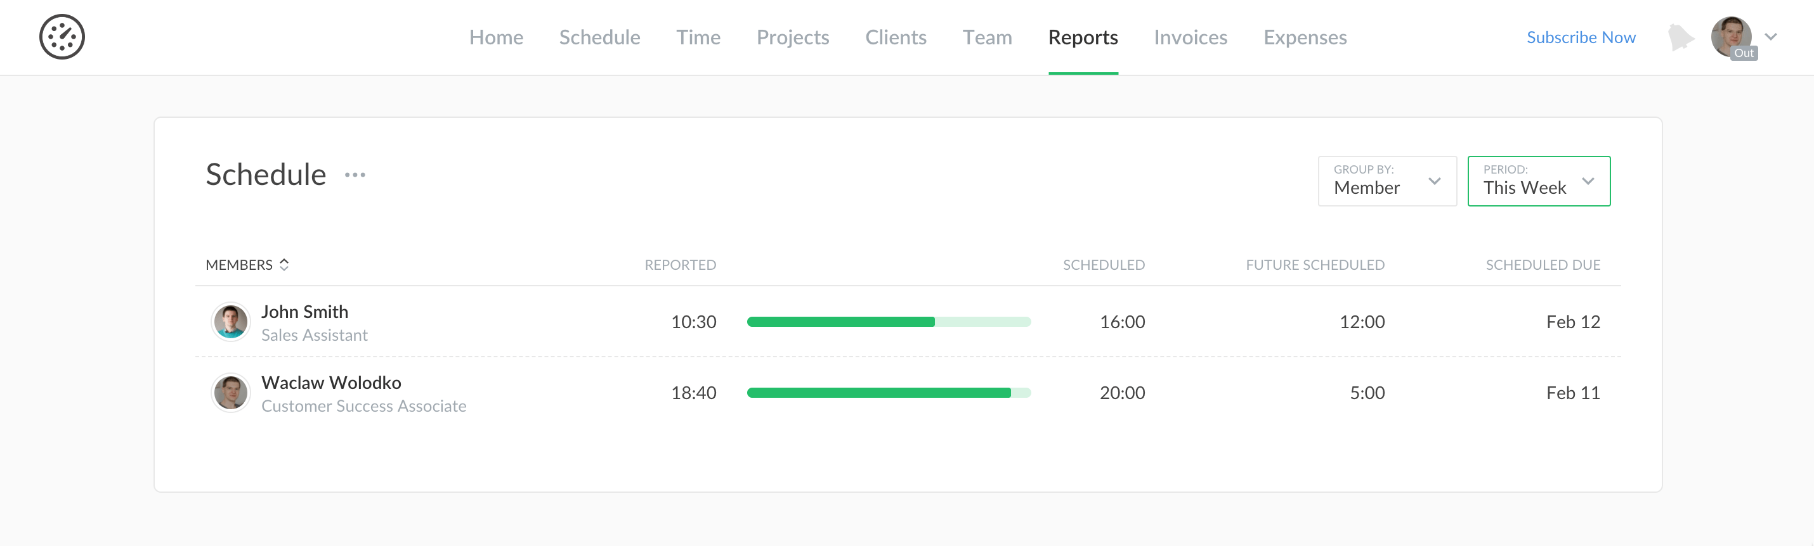
Task: Open the Projects tab
Action: tap(792, 37)
